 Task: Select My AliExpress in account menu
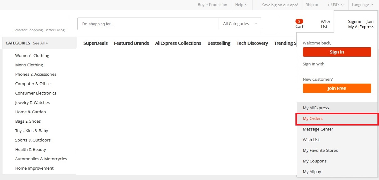pos(337,108)
